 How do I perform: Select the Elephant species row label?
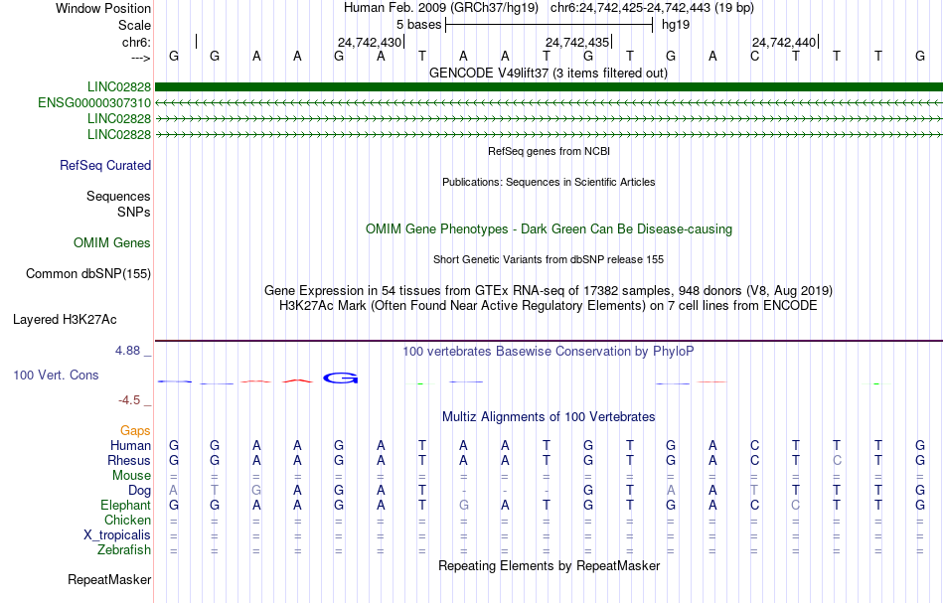pyautogui.click(x=126, y=505)
